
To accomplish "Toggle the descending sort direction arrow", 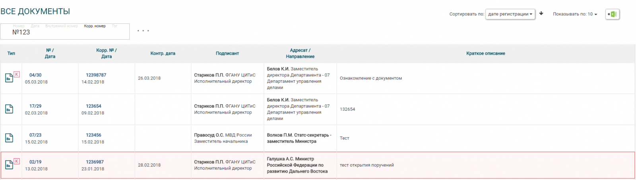I will 541,13.
